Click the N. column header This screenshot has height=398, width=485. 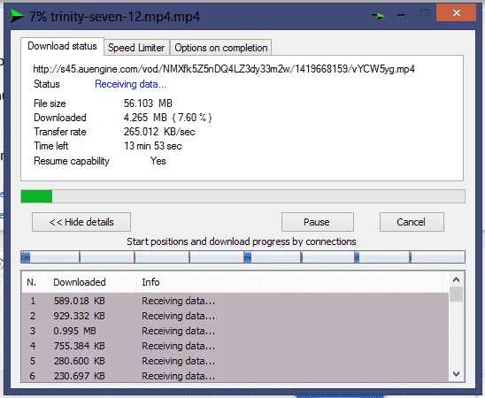pos(35,282)
